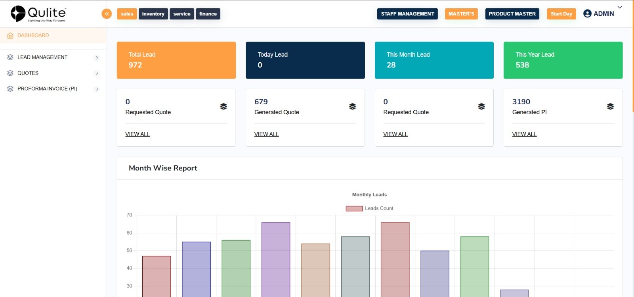634x297 pixels.
Task: Expand Quotes submenu chevron
Action: 97,73
